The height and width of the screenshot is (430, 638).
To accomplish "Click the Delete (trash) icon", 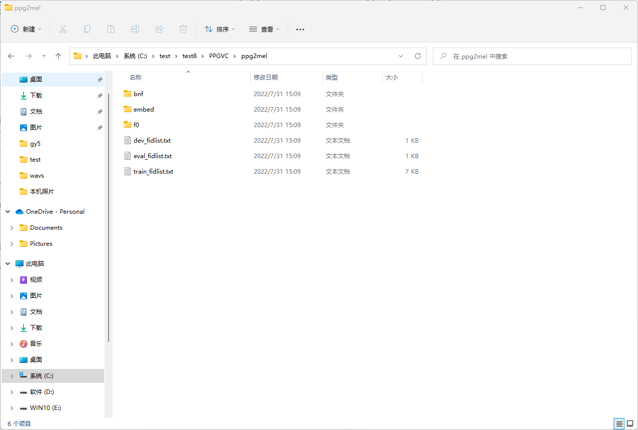I will point(183,29).
